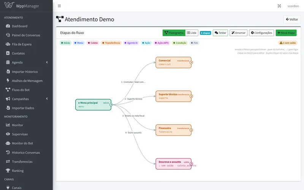304x190 pixels.
Task: Select the Descreva o assunto block
Action: pos(174,164)
